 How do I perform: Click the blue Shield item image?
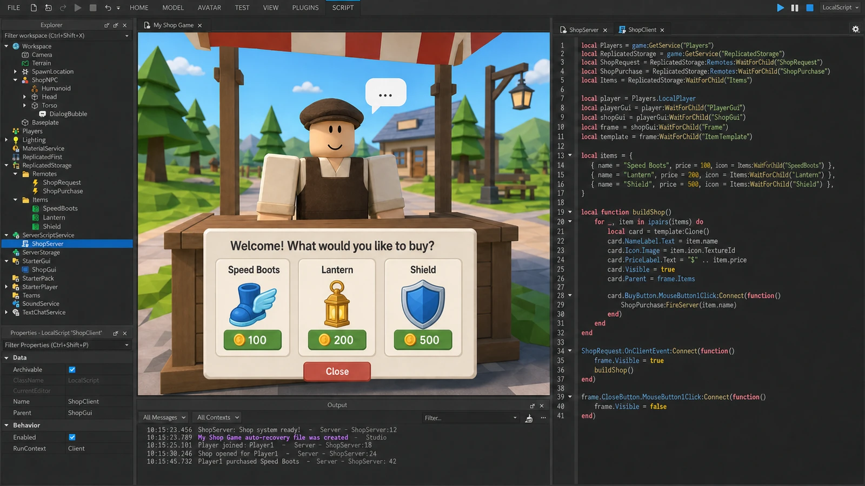(423, 305)
